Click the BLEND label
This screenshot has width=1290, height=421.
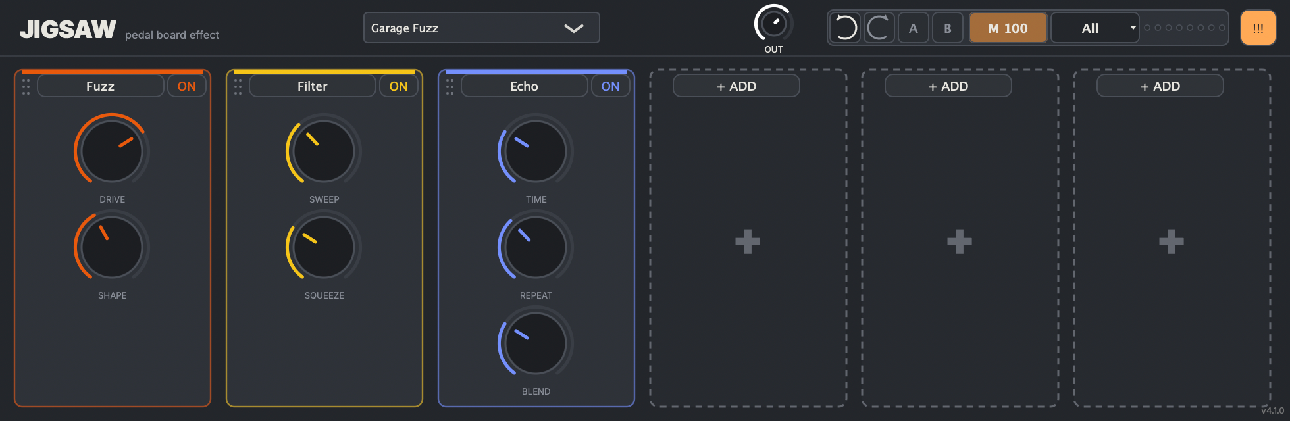click(536, 391)
